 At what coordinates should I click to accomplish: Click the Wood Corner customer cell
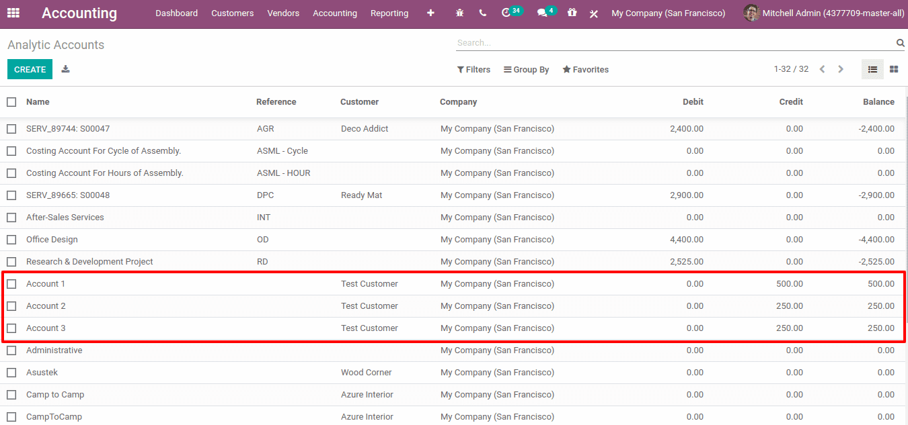click(x=366, y=373)
